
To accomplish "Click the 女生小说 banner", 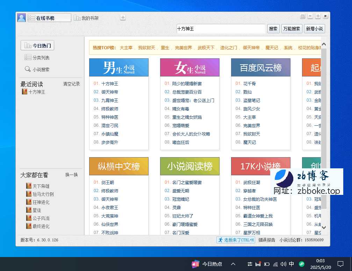I will 190,67.
